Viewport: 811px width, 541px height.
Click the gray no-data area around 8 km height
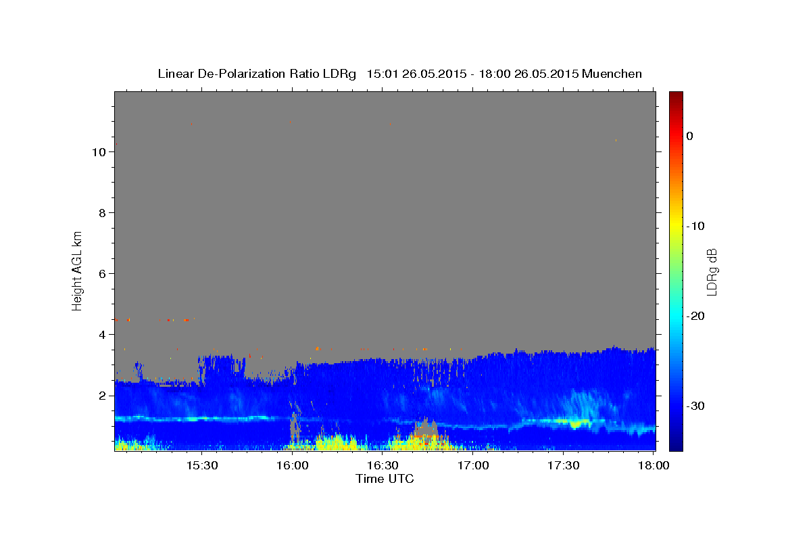pos(385,213)
